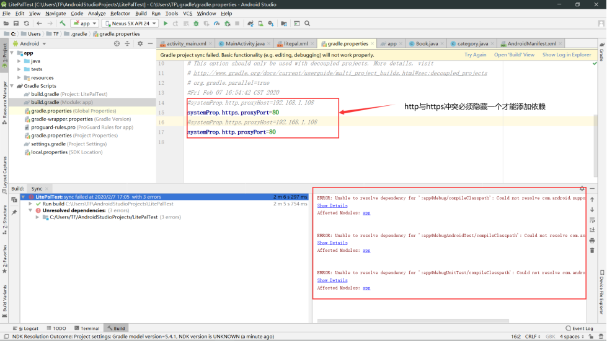This screenshot has width=607, height=341.
Task: Collapse the Gradle Scripts node
Action: pos(12,86)
